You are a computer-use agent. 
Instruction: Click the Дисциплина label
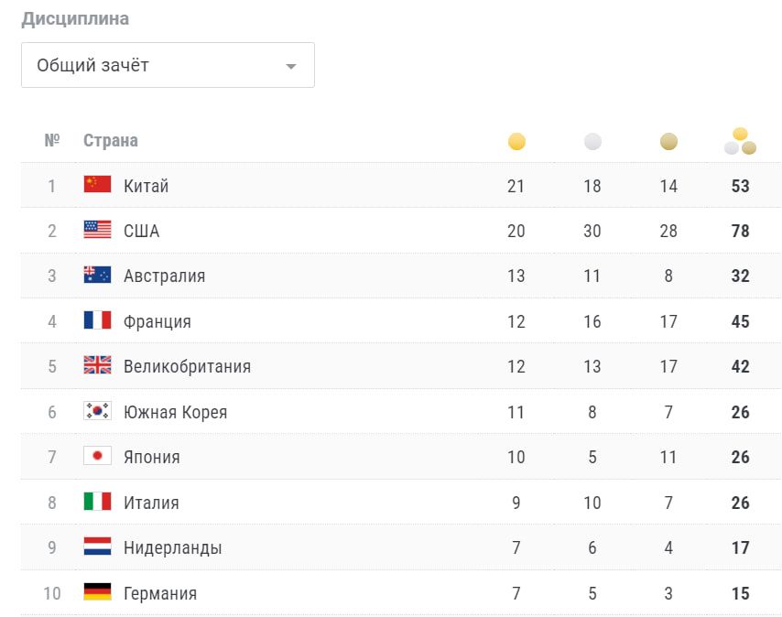point(75,19)
